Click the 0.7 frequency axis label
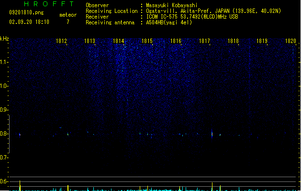This screenshot has height=191, width=301. (x=4, y=158)
